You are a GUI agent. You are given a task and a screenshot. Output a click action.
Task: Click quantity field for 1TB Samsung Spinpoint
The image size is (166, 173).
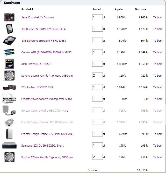(97, 41)
